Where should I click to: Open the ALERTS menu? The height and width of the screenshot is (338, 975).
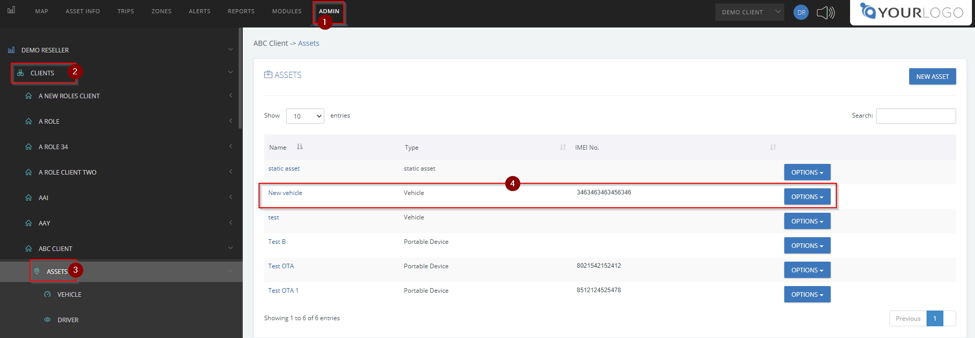point(200,11)
